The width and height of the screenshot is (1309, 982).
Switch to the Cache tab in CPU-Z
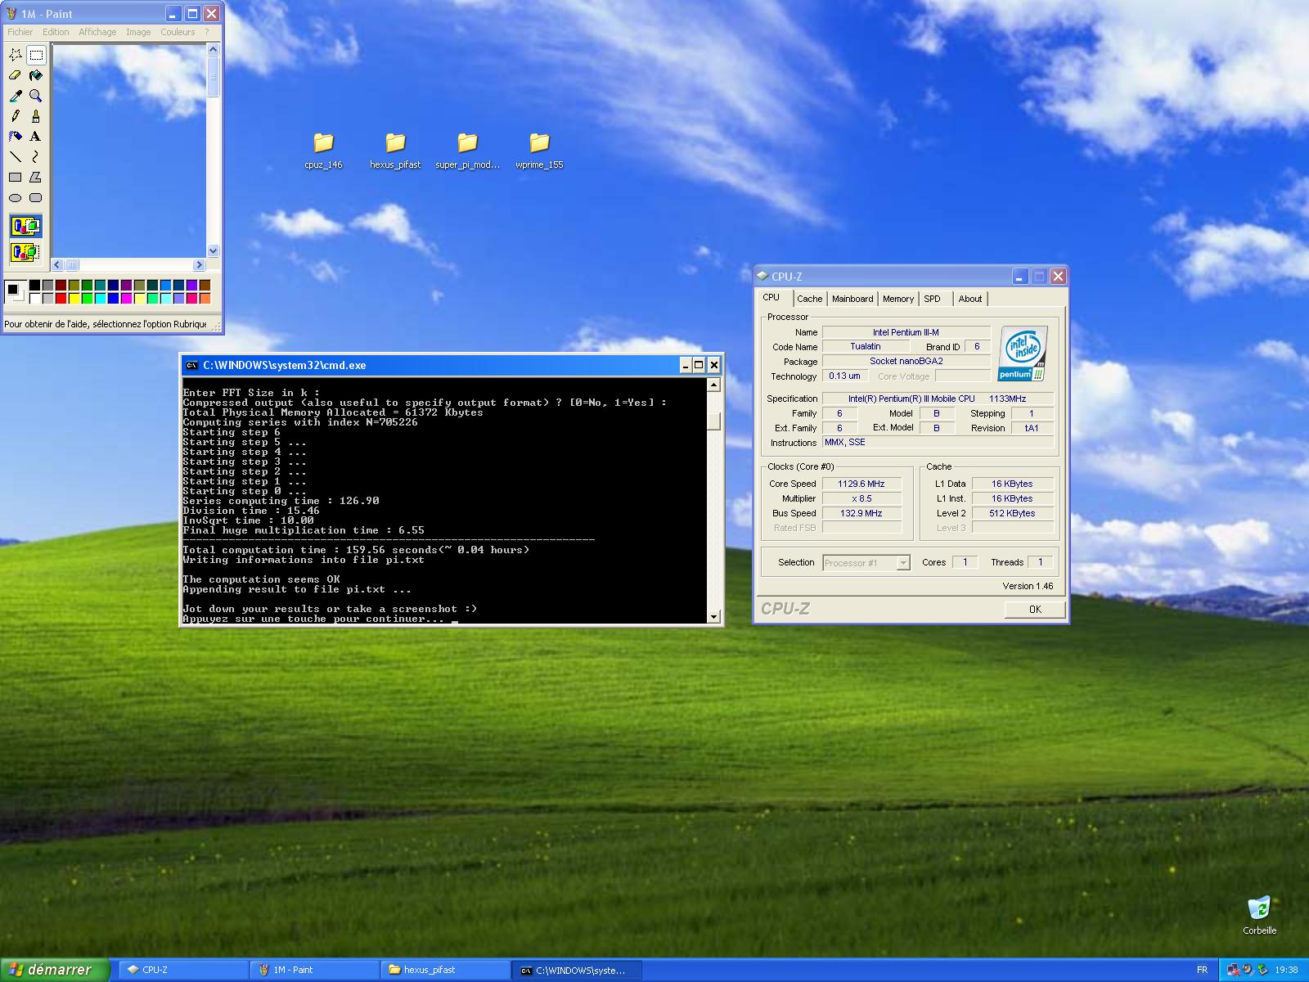pos(809,299)
